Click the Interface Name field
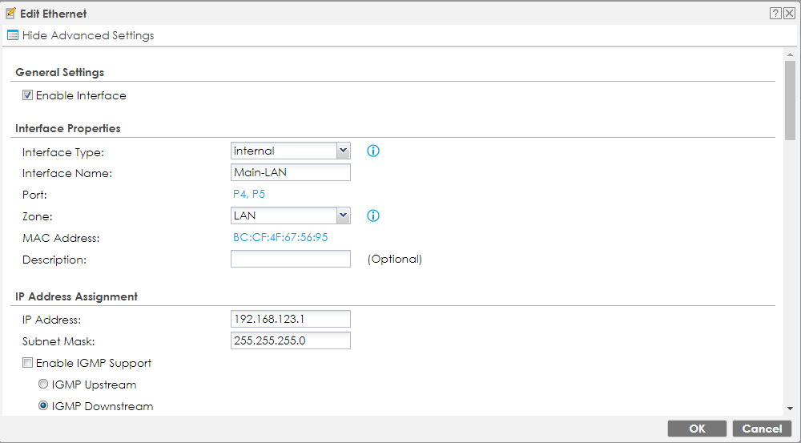The image size is (801, 443). pyautogui.click(x=290, y=173)
